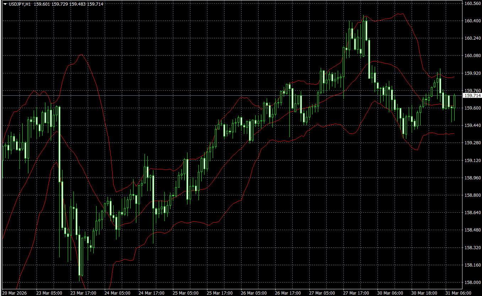
Task: Click the 159.120 price scale label
Action: point(472,161)
